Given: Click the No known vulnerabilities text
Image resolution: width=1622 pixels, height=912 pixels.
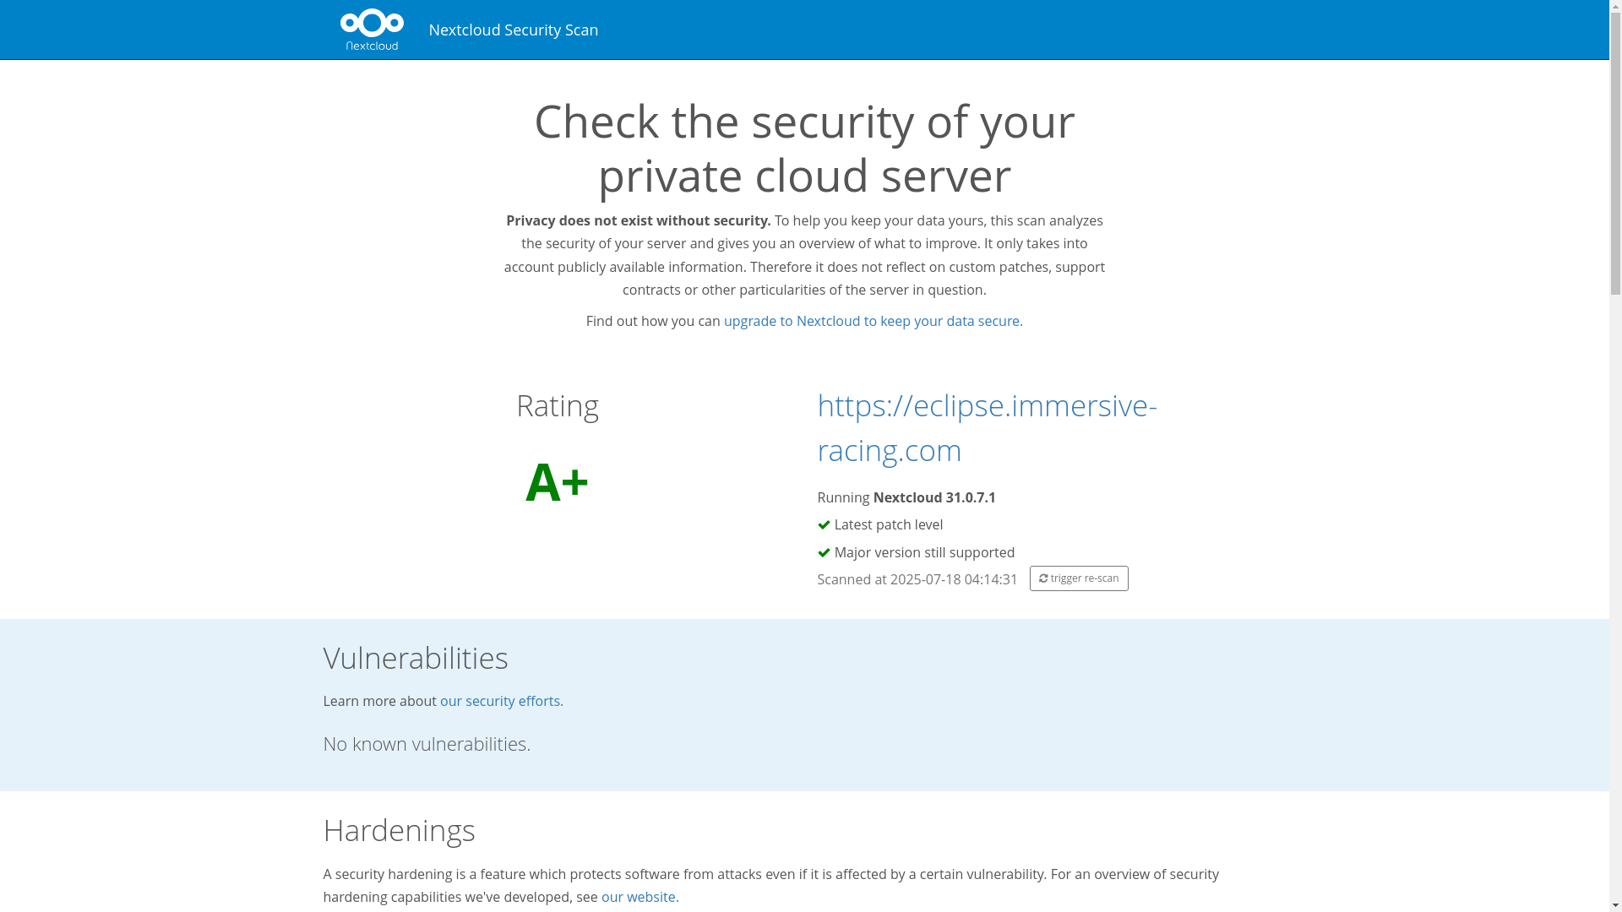Looking at the screenshot, I should click(427, 744).
